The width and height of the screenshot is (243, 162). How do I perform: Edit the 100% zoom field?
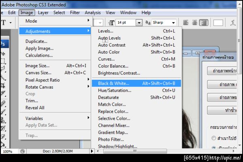(8, 151)
